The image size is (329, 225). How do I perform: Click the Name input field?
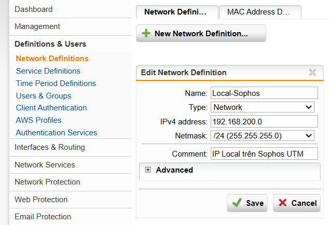[x=264, y=93]
